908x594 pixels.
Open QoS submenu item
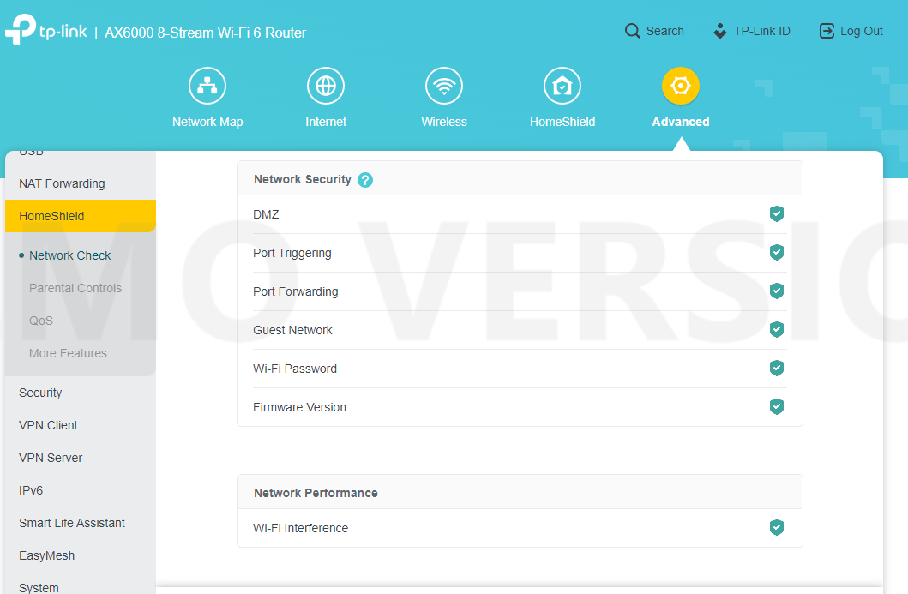pyautogui.click(x=41, y=321)
